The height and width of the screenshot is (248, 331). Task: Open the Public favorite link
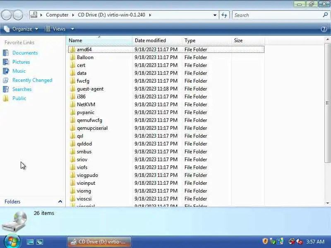19,98
